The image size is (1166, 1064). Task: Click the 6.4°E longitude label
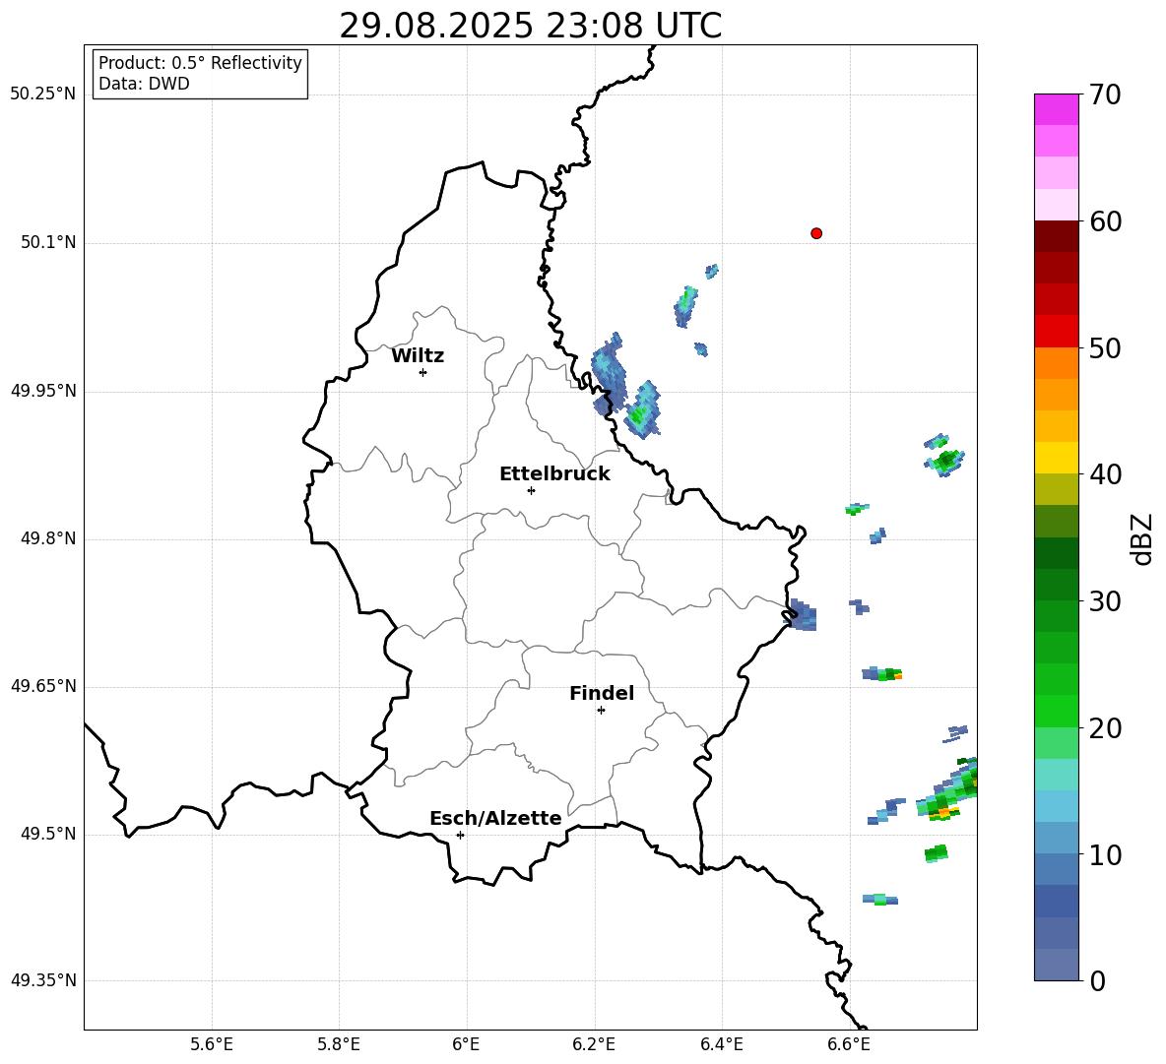(721, 1045)
